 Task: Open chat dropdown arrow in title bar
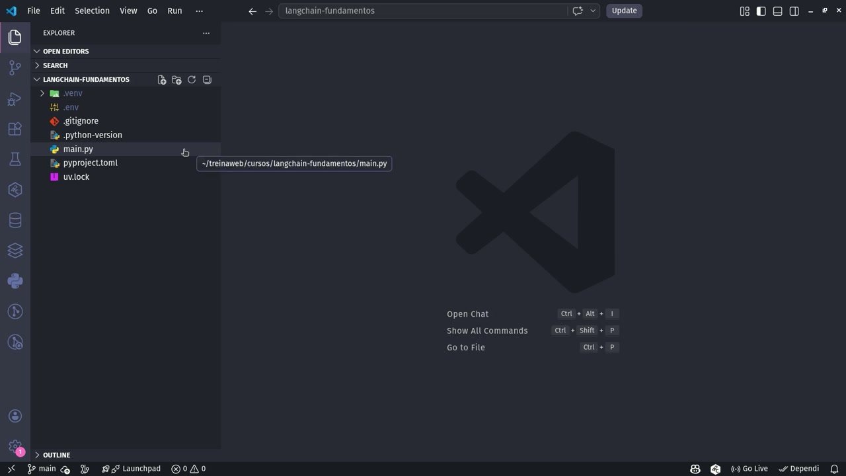click(x=593, y=11)
